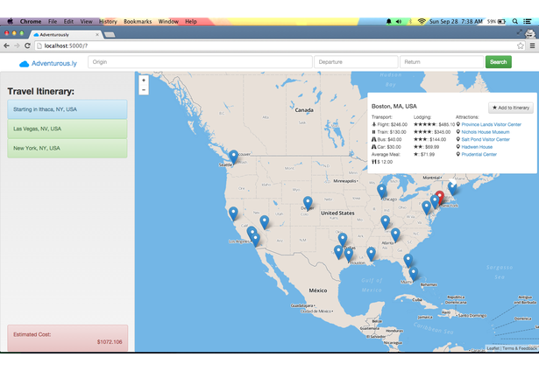Screen dimensions: 539x371
Task: Bookmark this page with the star
Action: click(521, 45)
